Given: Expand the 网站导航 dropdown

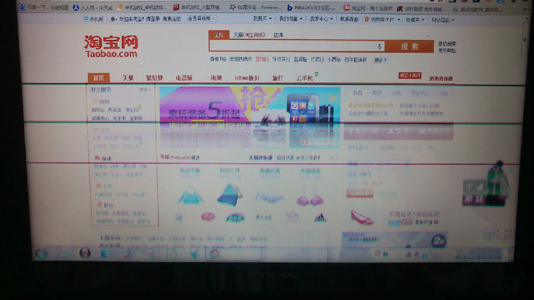Looking at the screenshot, I should pos(443,20).
